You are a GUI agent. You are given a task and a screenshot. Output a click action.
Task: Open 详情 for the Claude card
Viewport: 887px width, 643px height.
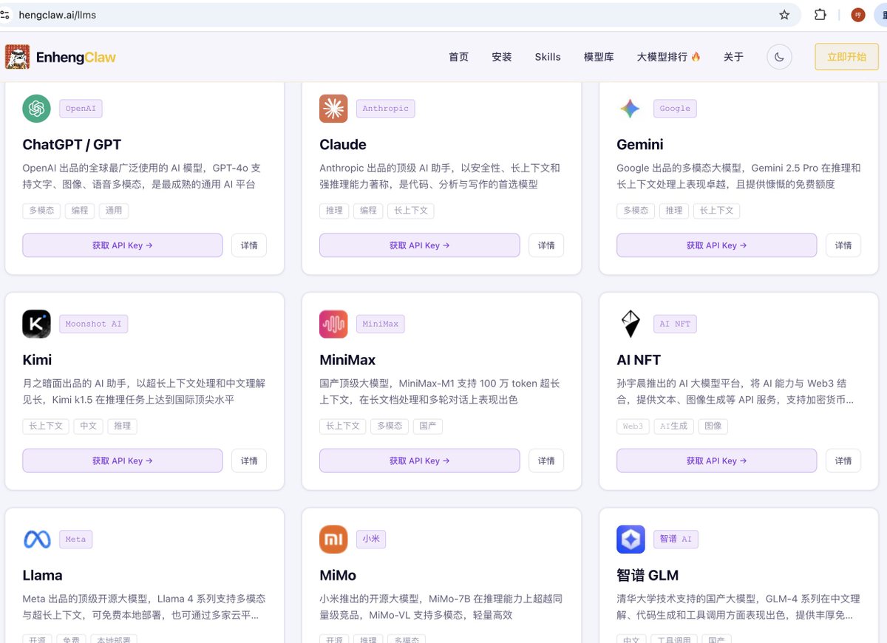click(x=546, y=245)
